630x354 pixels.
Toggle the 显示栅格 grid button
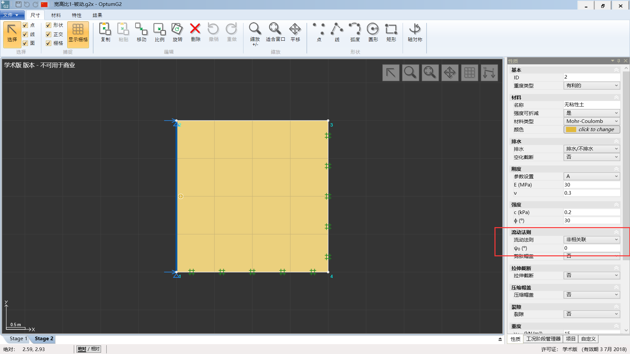tap(78, 34)
